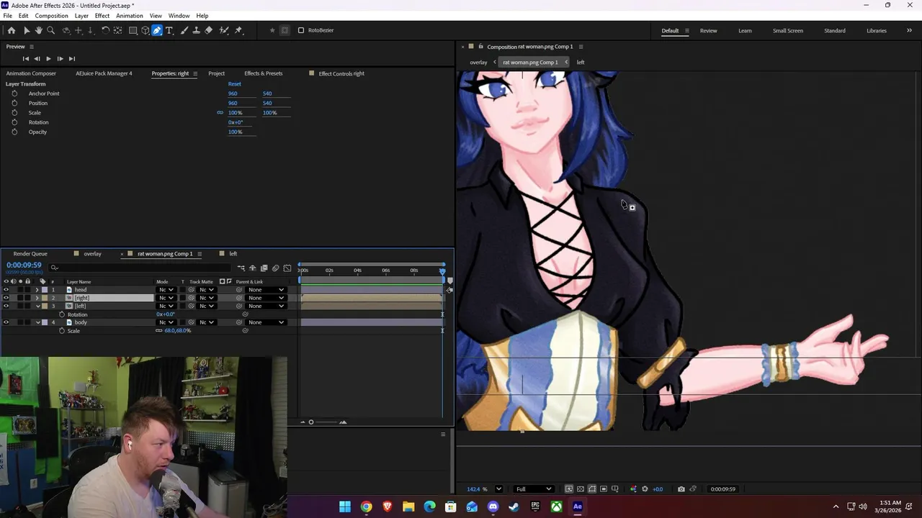Switch to Small Screen workspace
The width and height of the screenshot is (922, 518).
[788, 31]
